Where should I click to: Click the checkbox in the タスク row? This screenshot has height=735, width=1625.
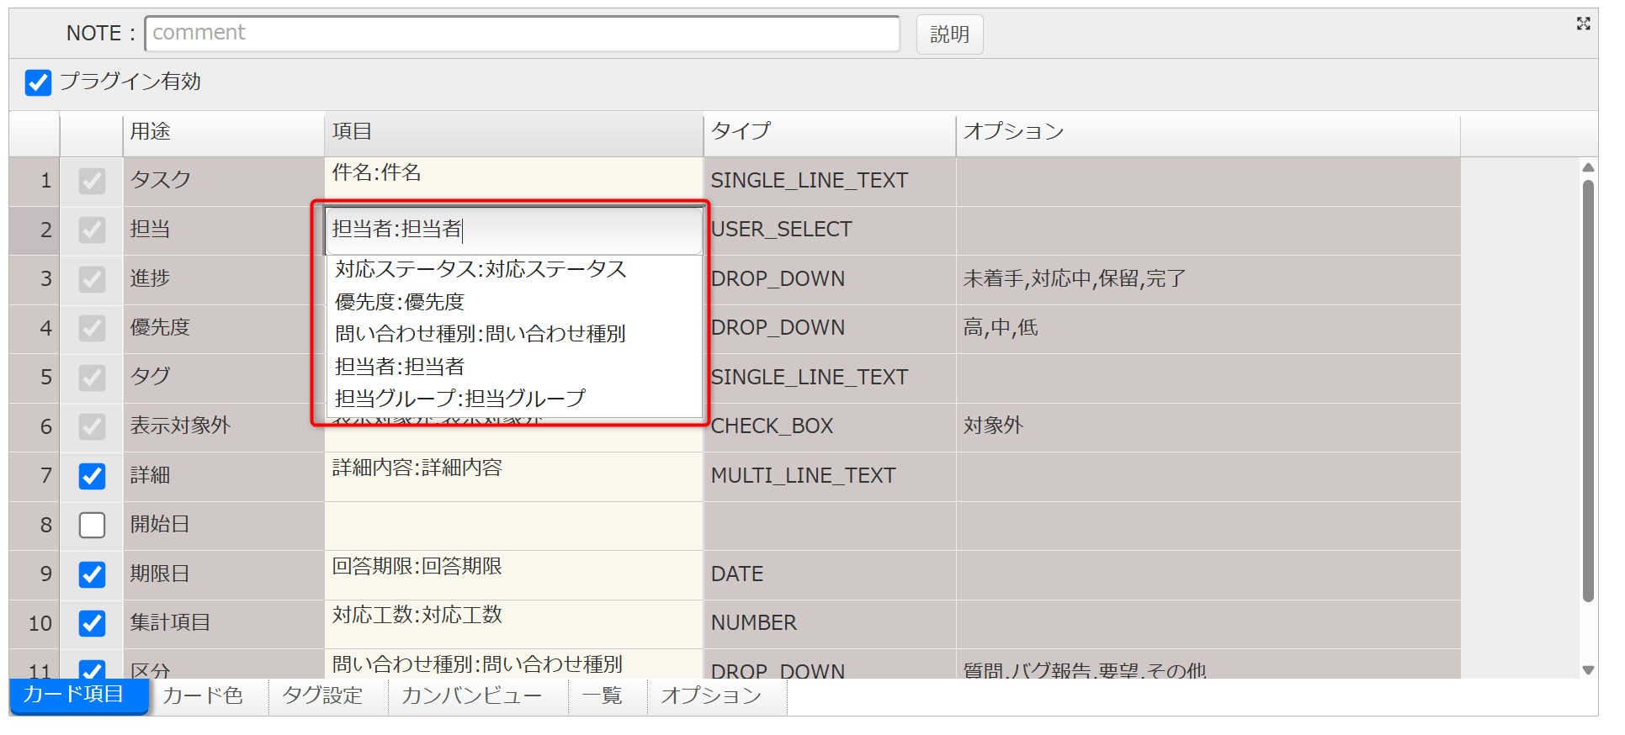(x=92, y=181)
